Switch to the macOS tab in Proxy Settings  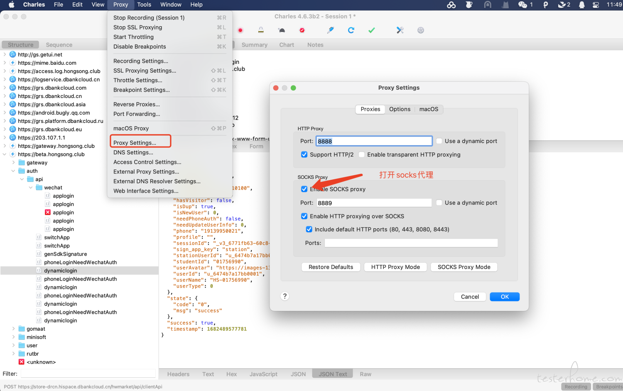[x=429, y=109]
